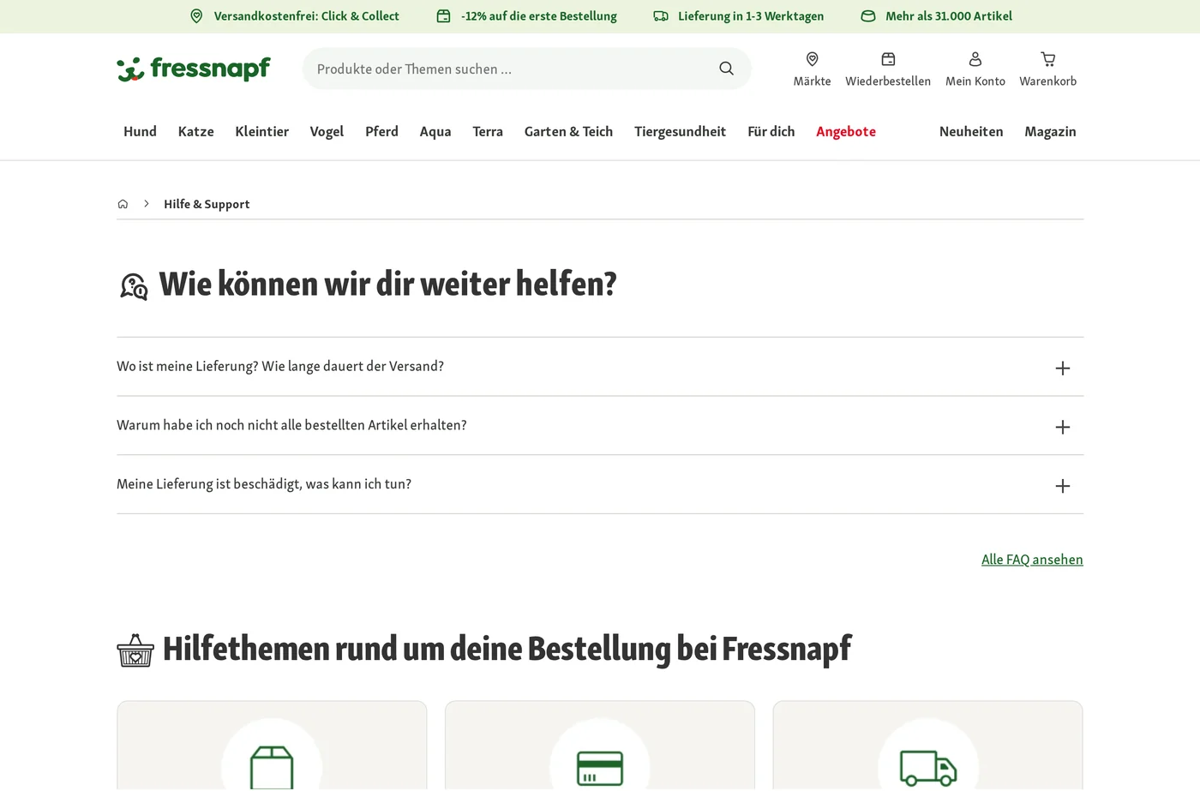Open Garten & Teich menu
This screenshot has width=1200, height=791.
pos(568,131)
